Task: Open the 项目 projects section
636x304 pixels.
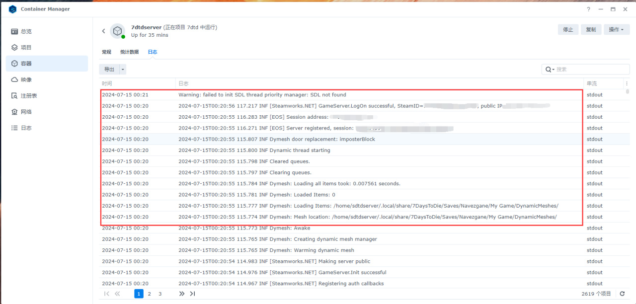Action: [47, 48]
